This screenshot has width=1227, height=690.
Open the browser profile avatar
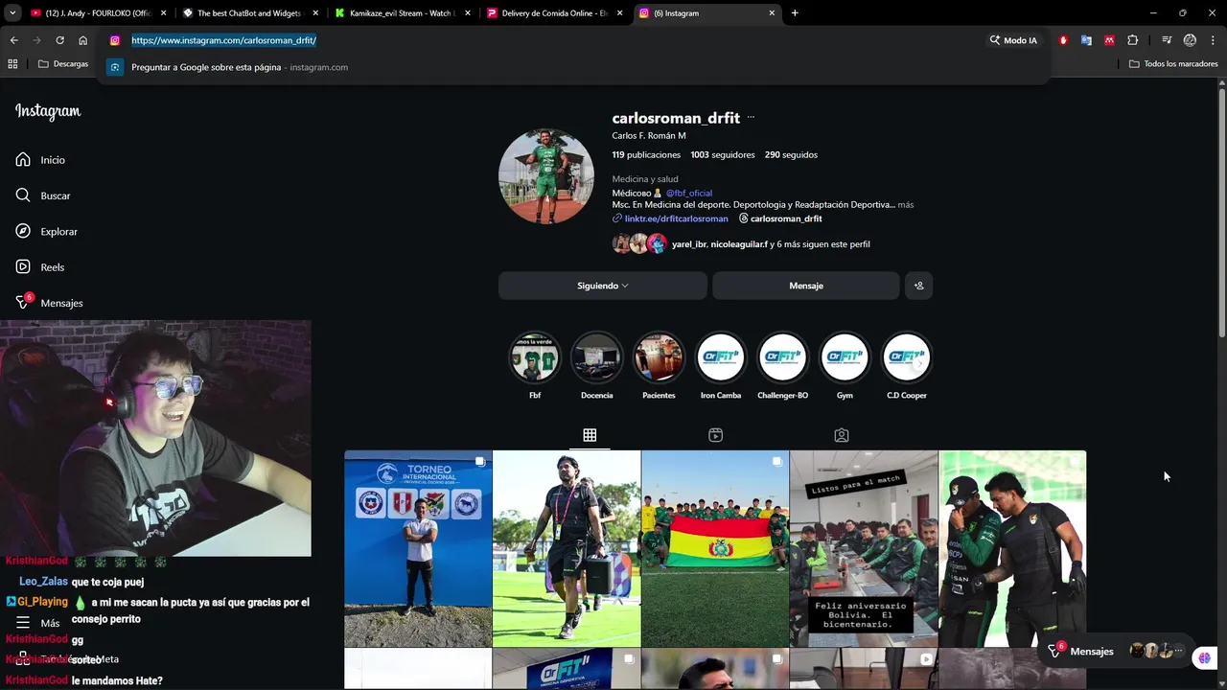tap(1190, 40)
